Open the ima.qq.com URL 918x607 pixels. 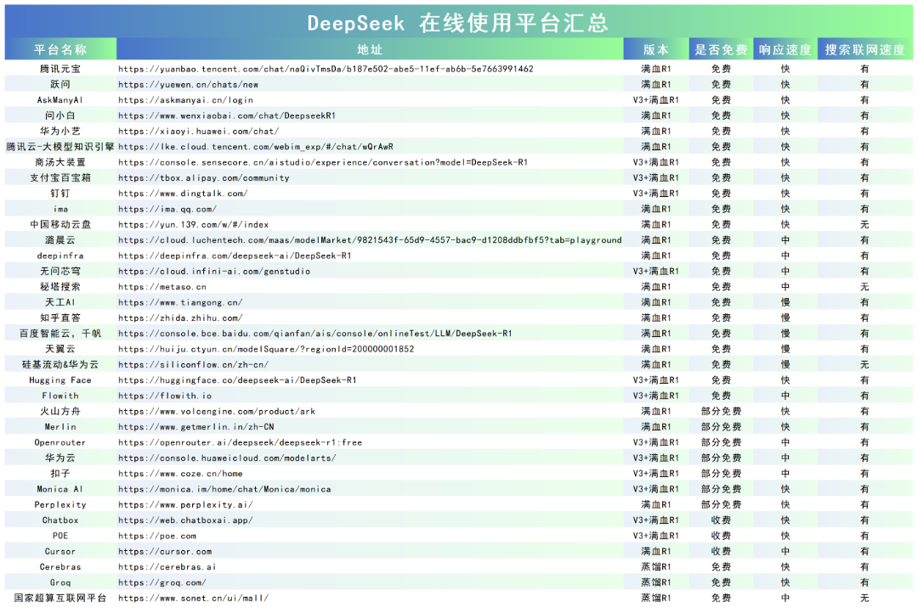[167, 210]
